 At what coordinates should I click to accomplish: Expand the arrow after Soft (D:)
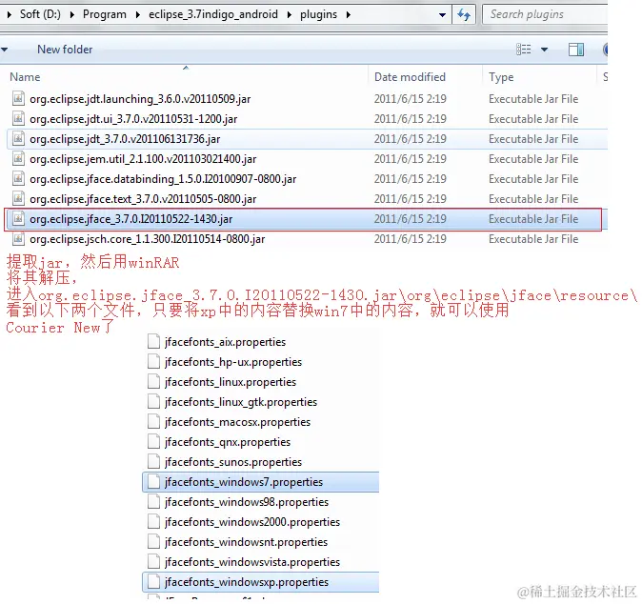pyautogui.click(x=72, y=14)
